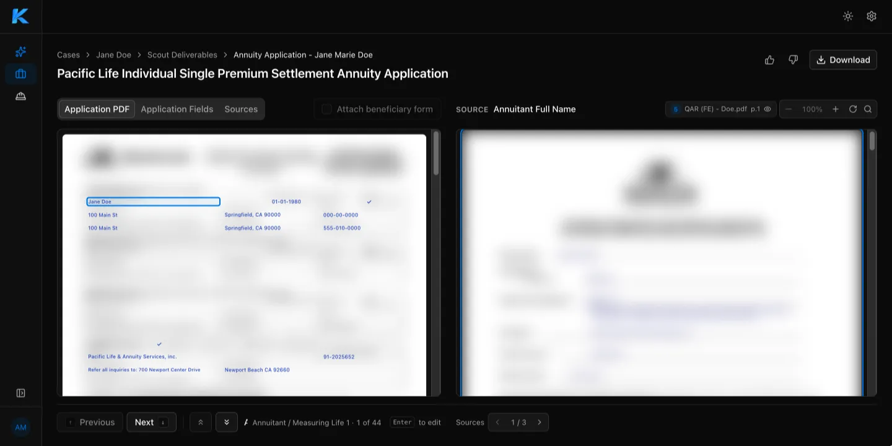The height and width of the screenshot is (446, 892).
Task: Click the 100% zoom level value
Action: pos(812,109)
